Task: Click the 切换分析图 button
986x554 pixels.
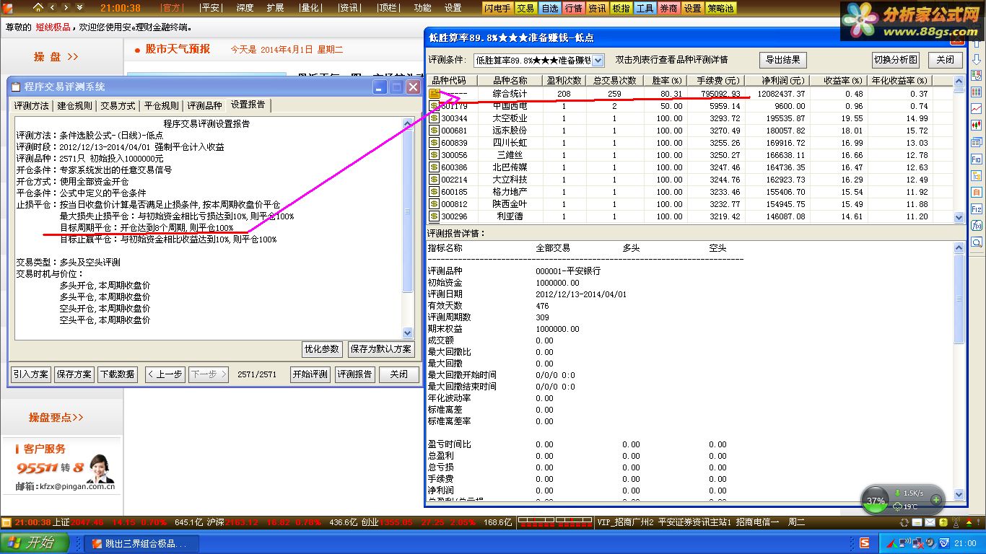Action: coord(895,60)
